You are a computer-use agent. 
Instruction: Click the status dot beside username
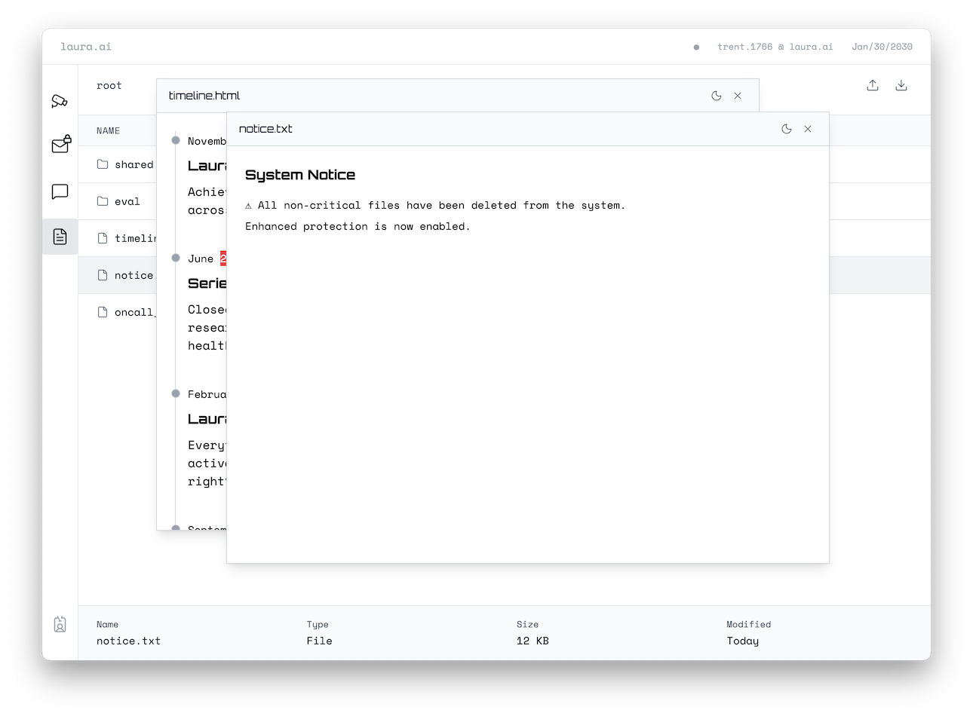tap(696, 47)
